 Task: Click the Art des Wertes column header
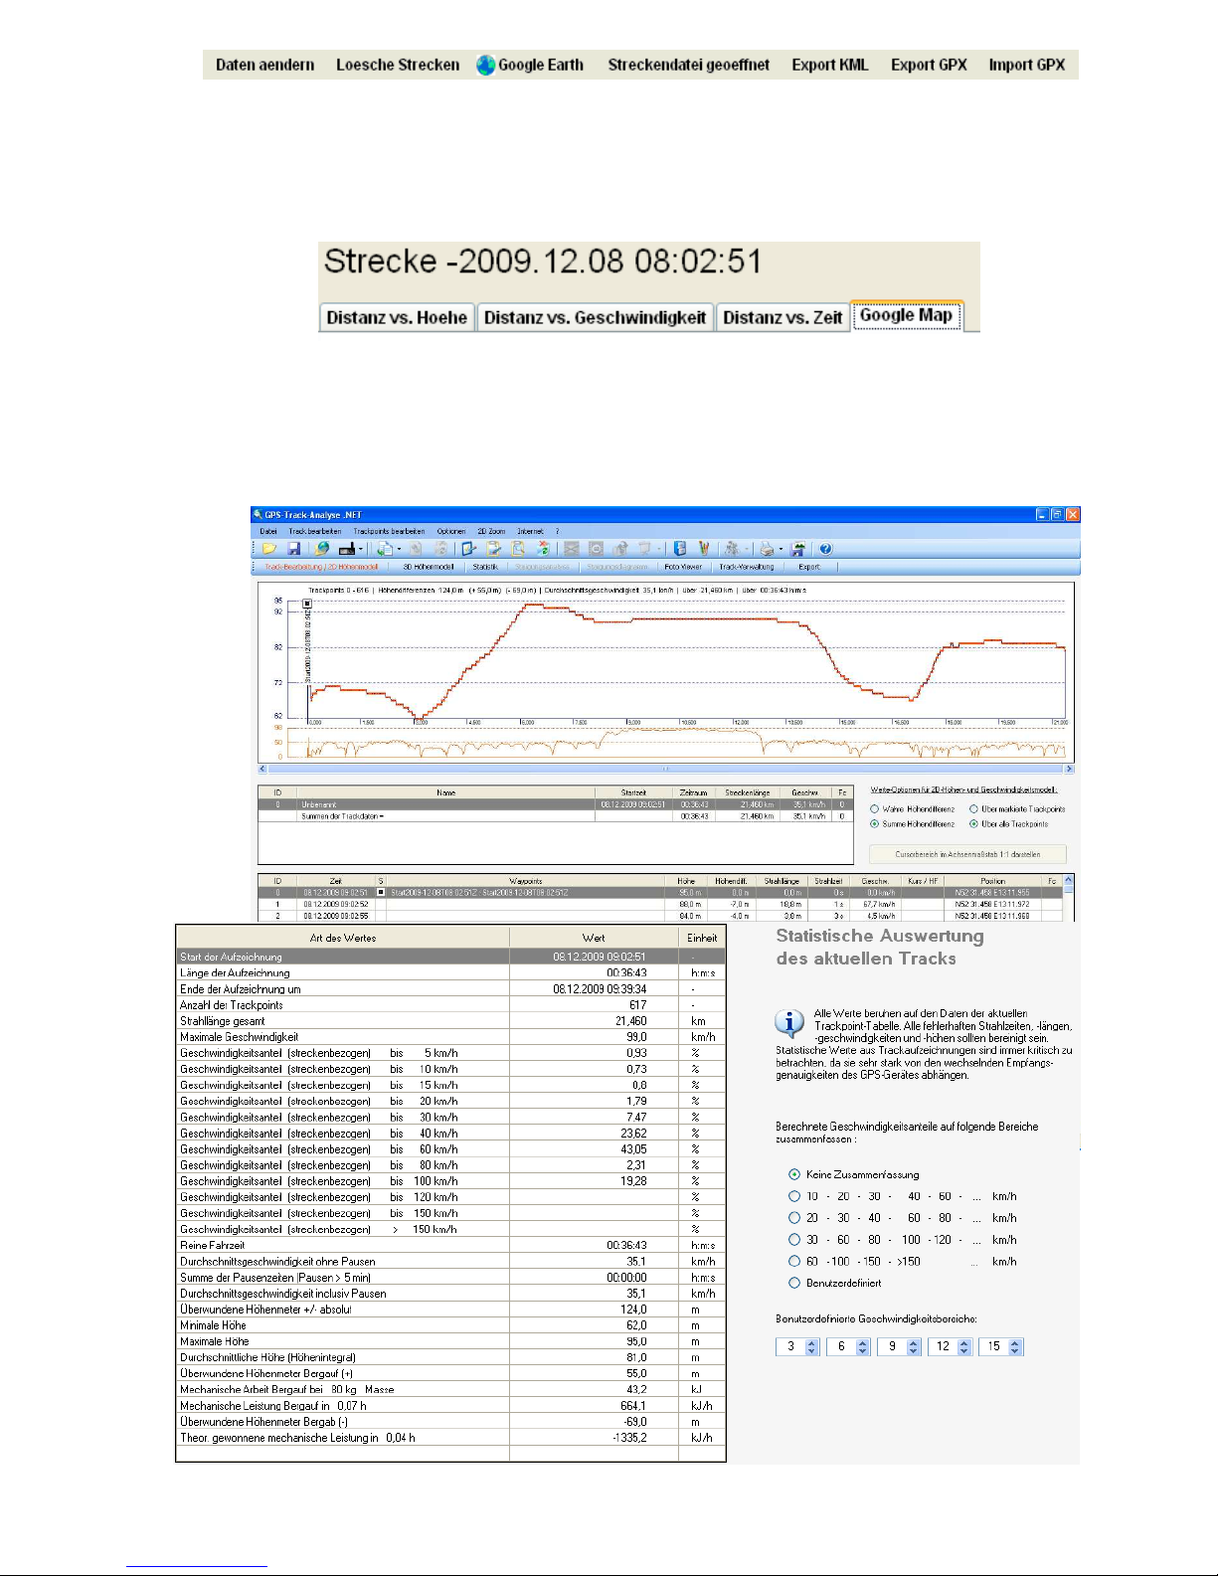coord(343,938)
